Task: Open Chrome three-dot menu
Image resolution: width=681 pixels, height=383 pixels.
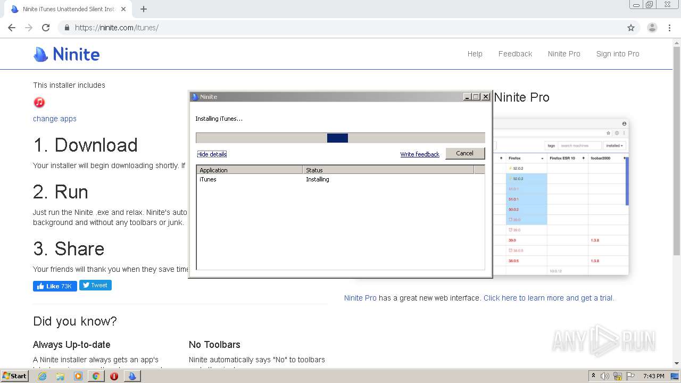Action: 669,28
